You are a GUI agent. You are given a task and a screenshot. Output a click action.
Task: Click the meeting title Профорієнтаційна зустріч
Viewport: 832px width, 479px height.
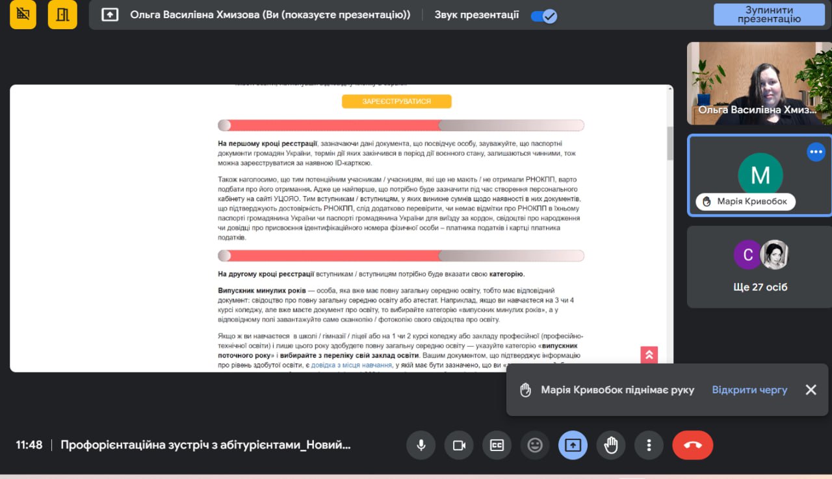tap(205, 445)
